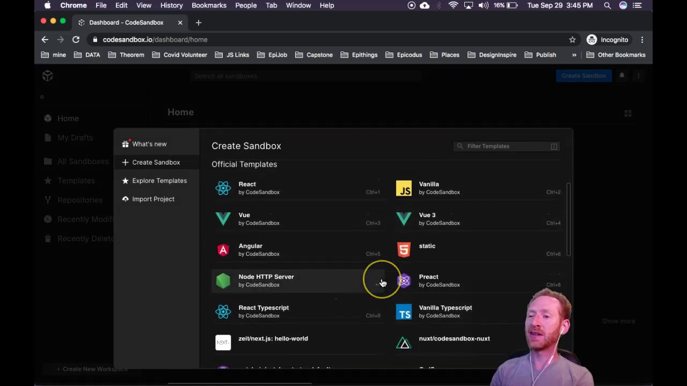Open the Other Bookmarks folder
Image resolution: width=687 pixels, height=386 pixels.
click(616, 55)
